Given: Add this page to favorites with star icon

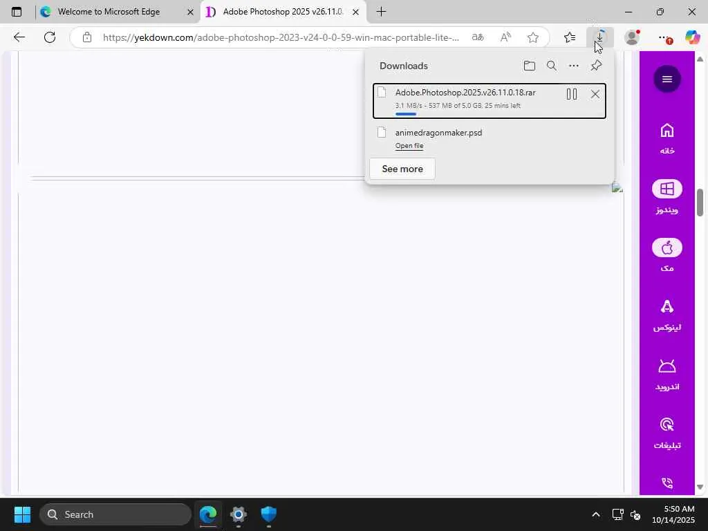Looking at the screenshot, I should pyautogui.click(x=533, y=37).
